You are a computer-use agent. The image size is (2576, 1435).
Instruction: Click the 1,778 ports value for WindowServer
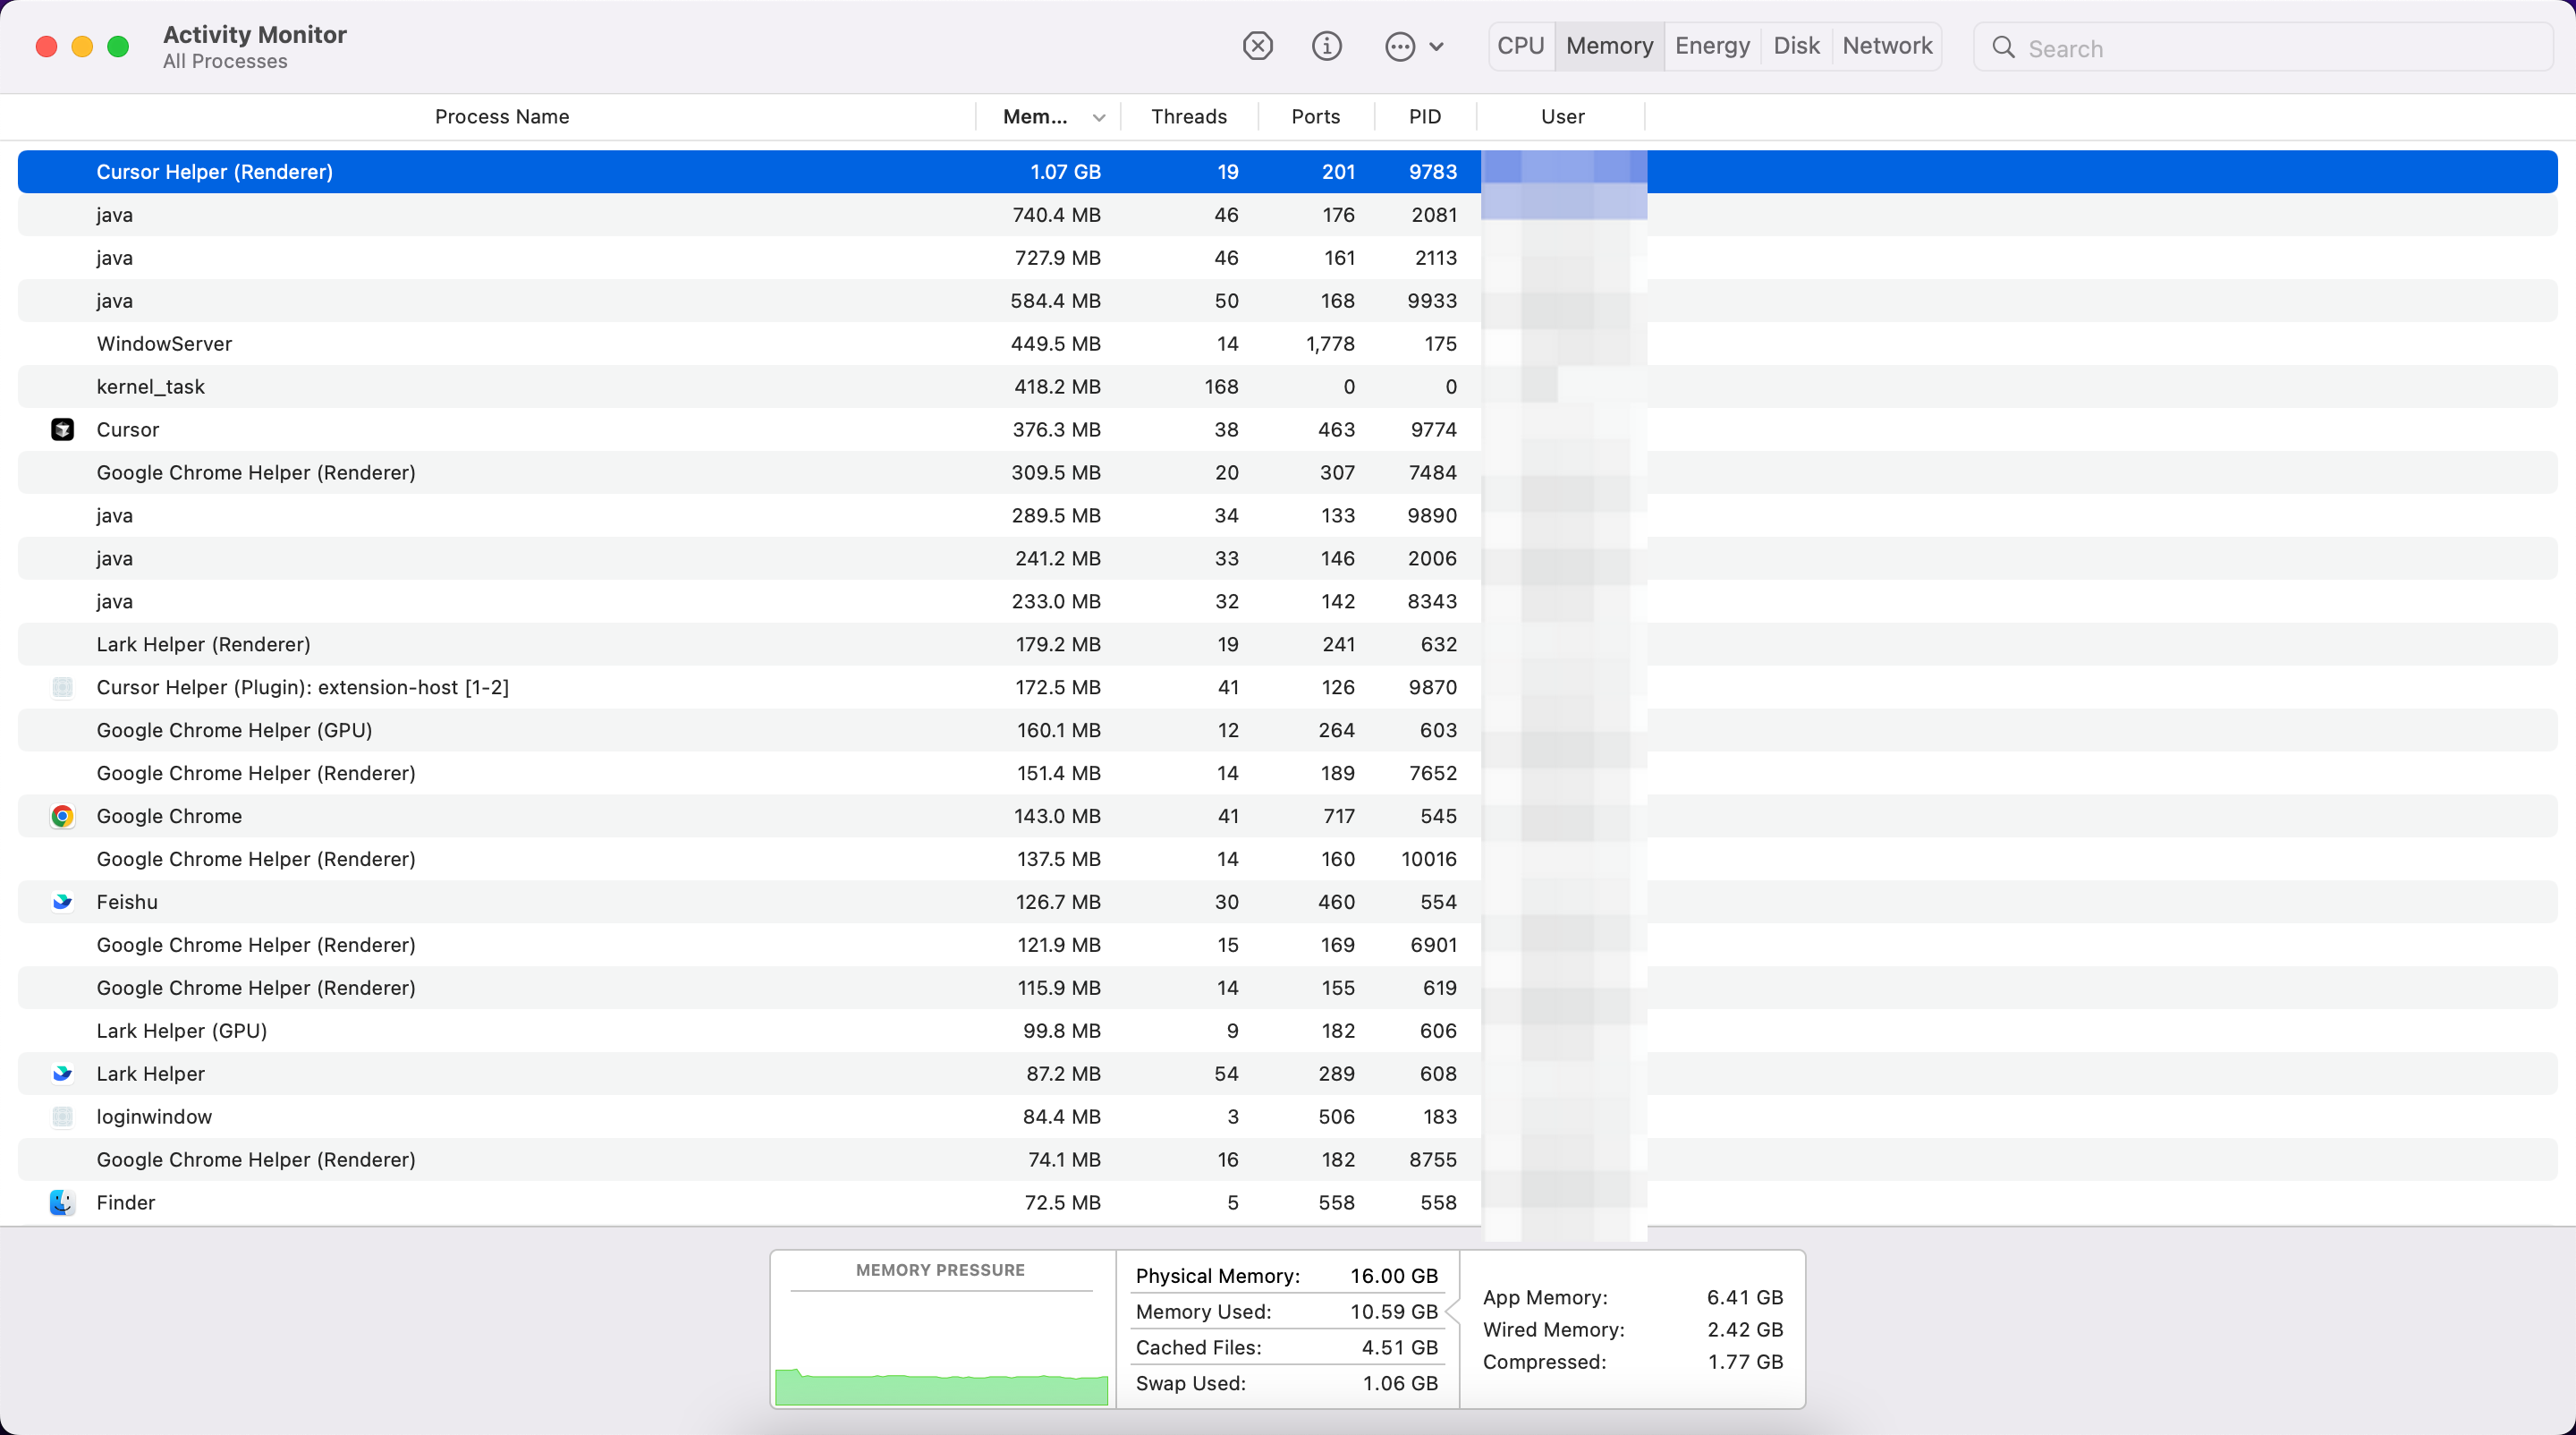pyautogui.click(x=1329, y=344)
